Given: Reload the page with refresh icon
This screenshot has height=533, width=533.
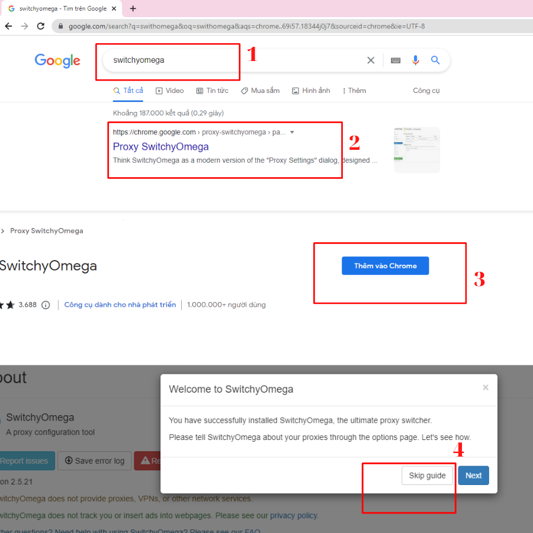Looking at the screenshot, I should point(40,26).
